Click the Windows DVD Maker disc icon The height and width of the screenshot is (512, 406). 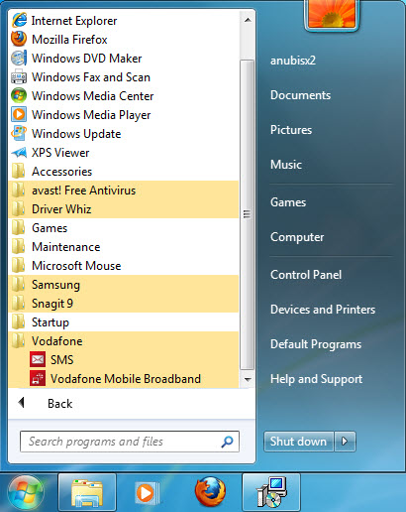[19, 59]
